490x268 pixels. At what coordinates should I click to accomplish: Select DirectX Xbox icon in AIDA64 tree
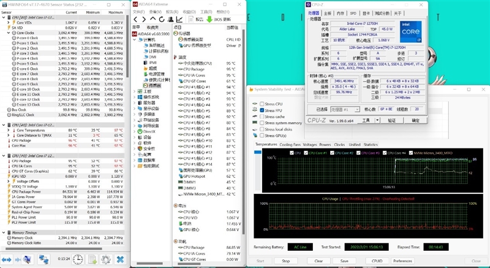(x=140, y=132)
